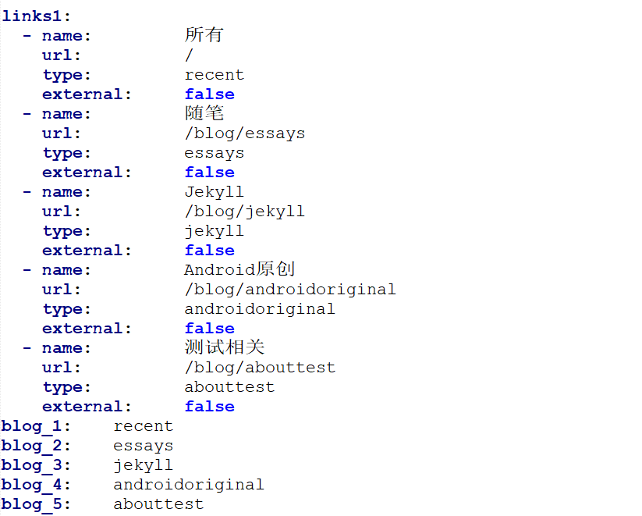Click the external false value under 测试相关 entry
This screenshot has height=516, width=642.
pyautogui.click(x=209, y=407)
